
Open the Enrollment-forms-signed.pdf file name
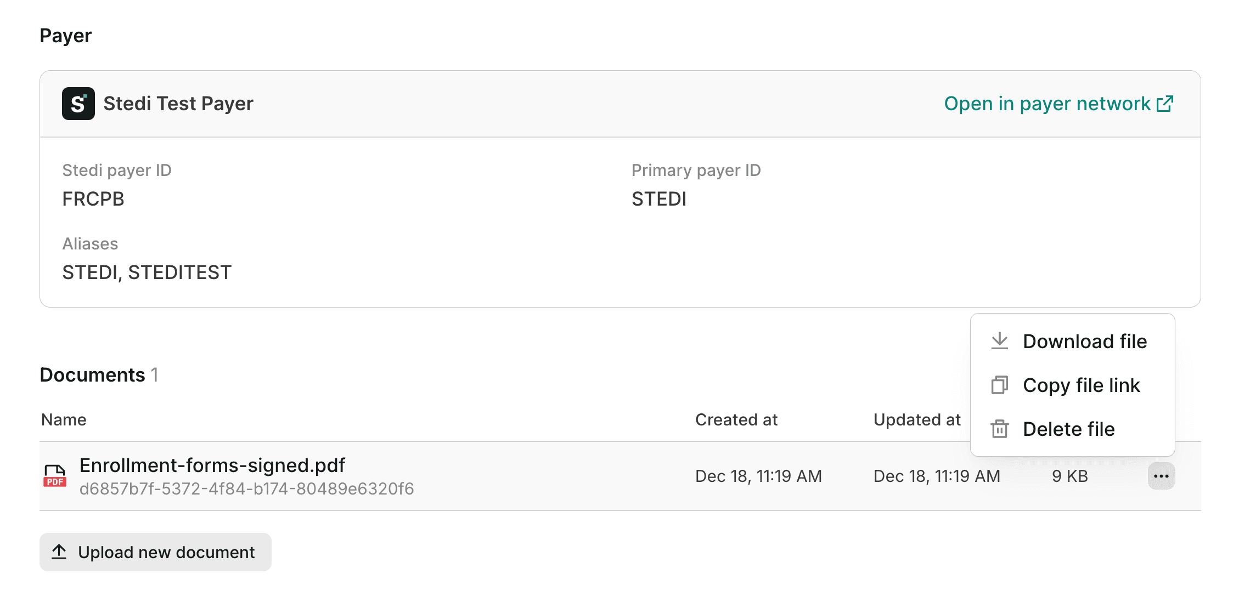212,465
